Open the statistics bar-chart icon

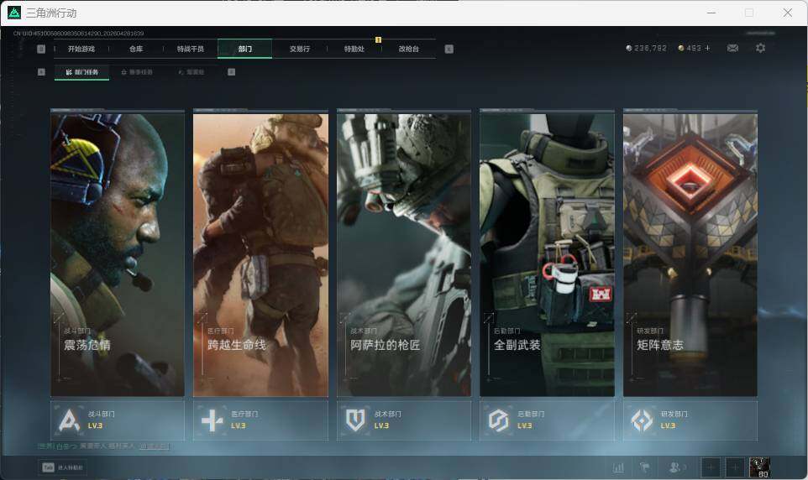click(618, 467)
